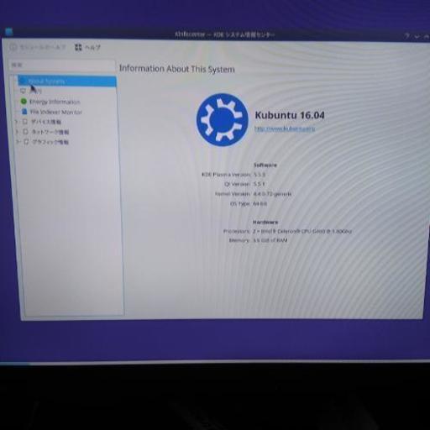Click the Kernel Version '4.4.0-72-generic' value

click(x=272, y=194)
